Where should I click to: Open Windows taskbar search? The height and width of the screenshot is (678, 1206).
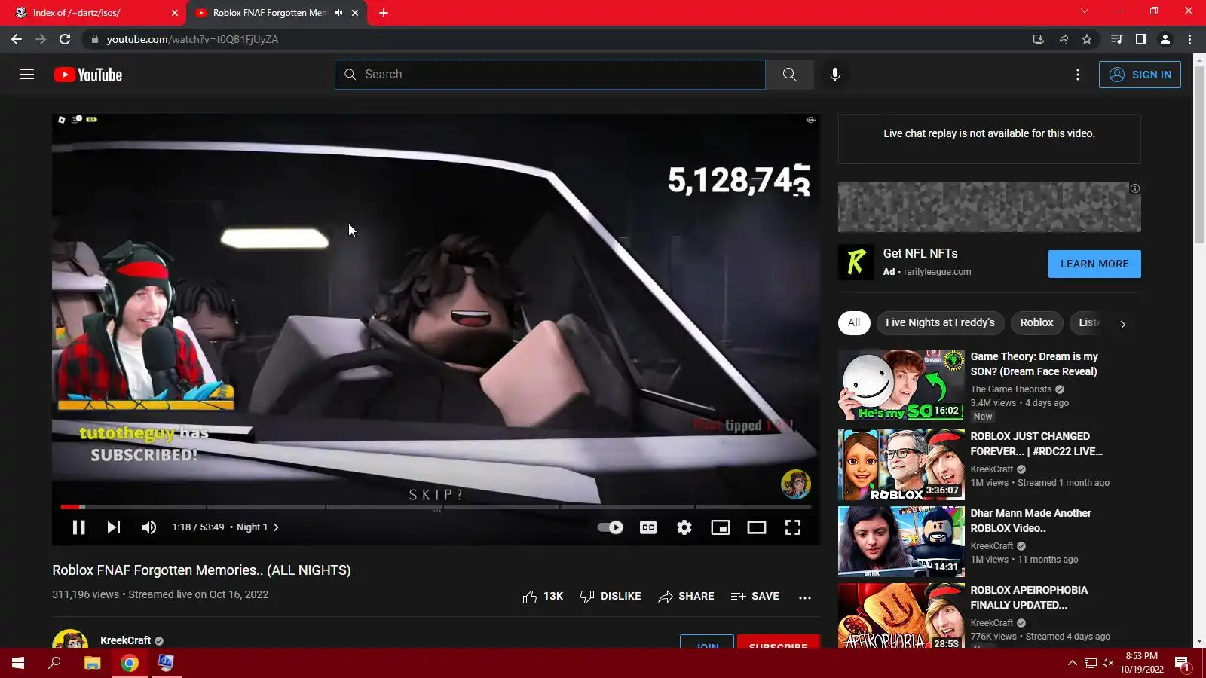54,663
